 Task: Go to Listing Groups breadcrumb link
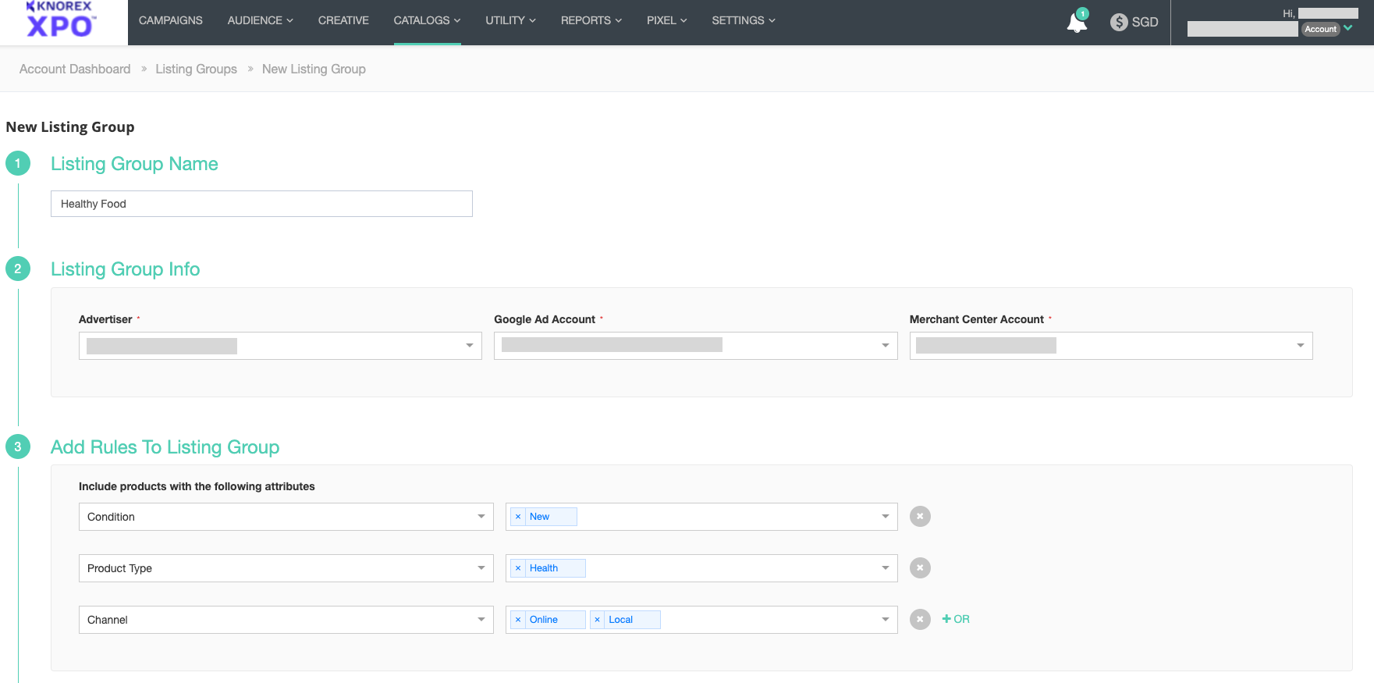click(196, 69)
